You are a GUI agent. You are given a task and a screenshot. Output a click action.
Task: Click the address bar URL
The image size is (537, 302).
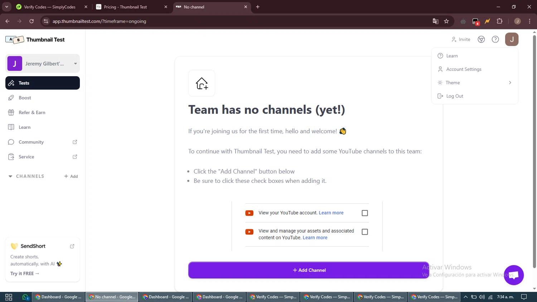[100, 21]
